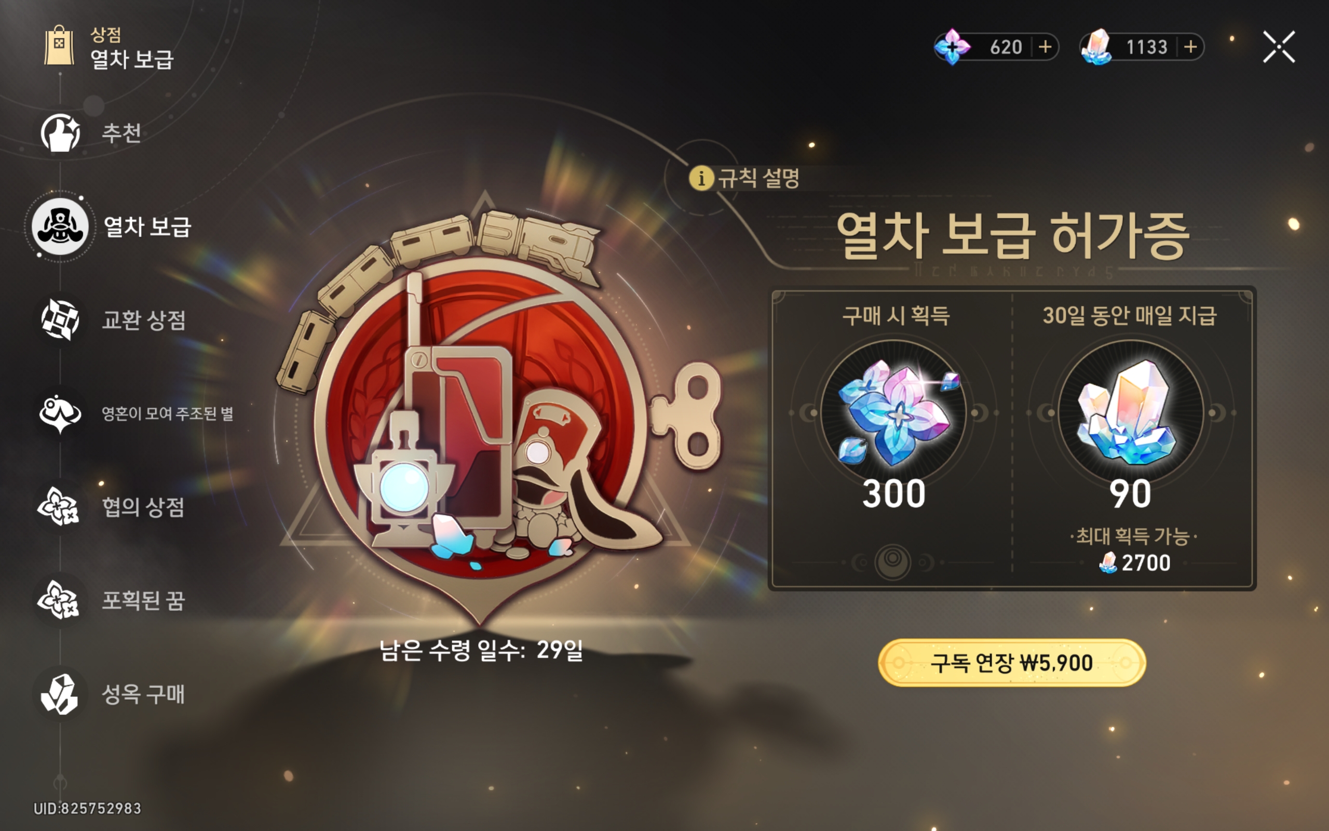This screenshot has height=831, width=1329.
Task: Open the 교환 상점 pinwheel icon
Action: 60,320
